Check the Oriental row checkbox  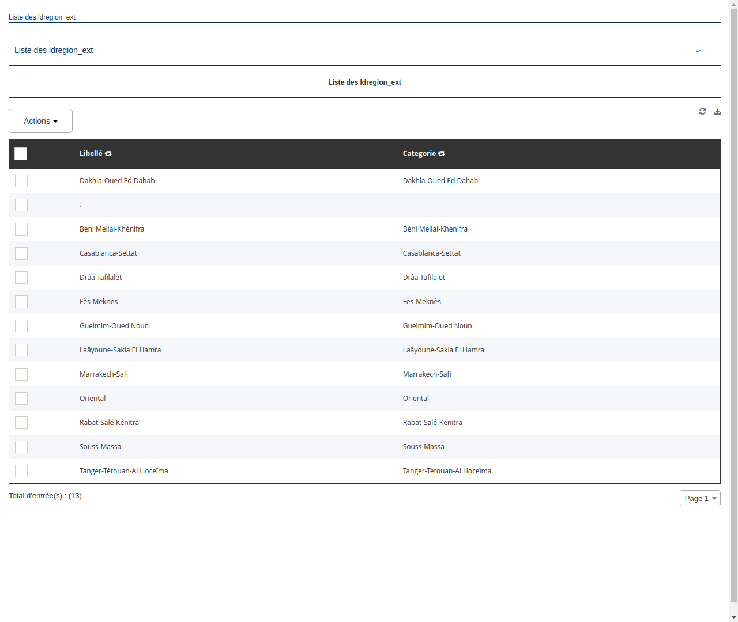click(21, 398)
